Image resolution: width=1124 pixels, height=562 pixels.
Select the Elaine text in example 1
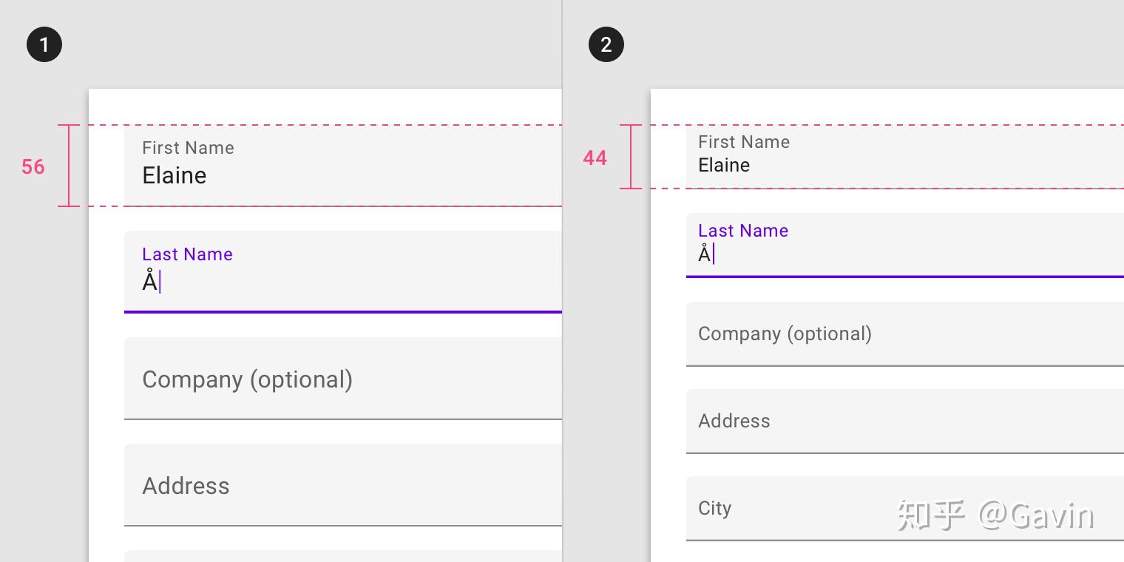175,176
